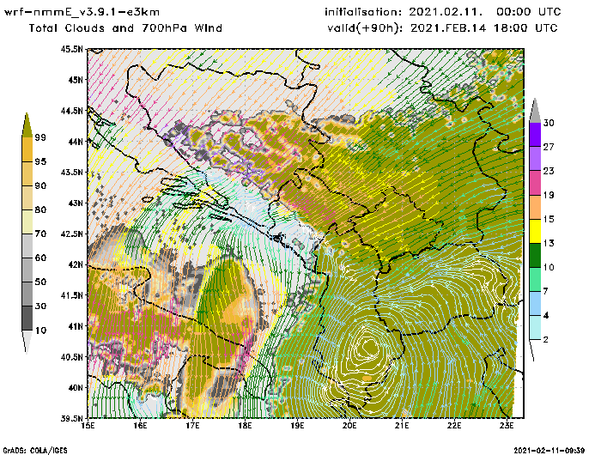601x455 pixels.
Task: Click the olive top arrow of cloud legend
Action: tap(27, 124)
